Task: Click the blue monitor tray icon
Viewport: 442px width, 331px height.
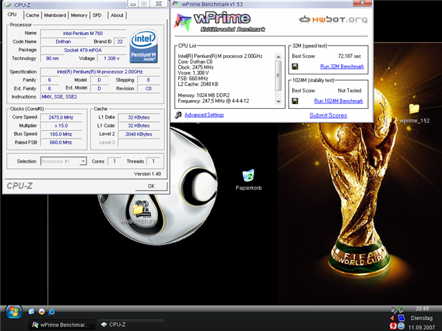Action: 401,318
